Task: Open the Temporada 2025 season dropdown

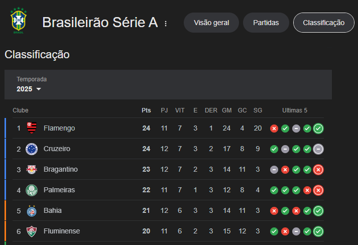Action: pos(29,89)
